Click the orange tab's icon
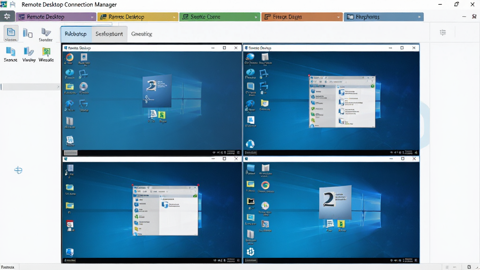 268,17
